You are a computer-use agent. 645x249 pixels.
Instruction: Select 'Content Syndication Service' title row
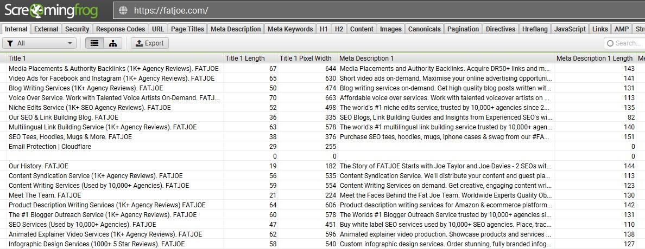[96, 175]
